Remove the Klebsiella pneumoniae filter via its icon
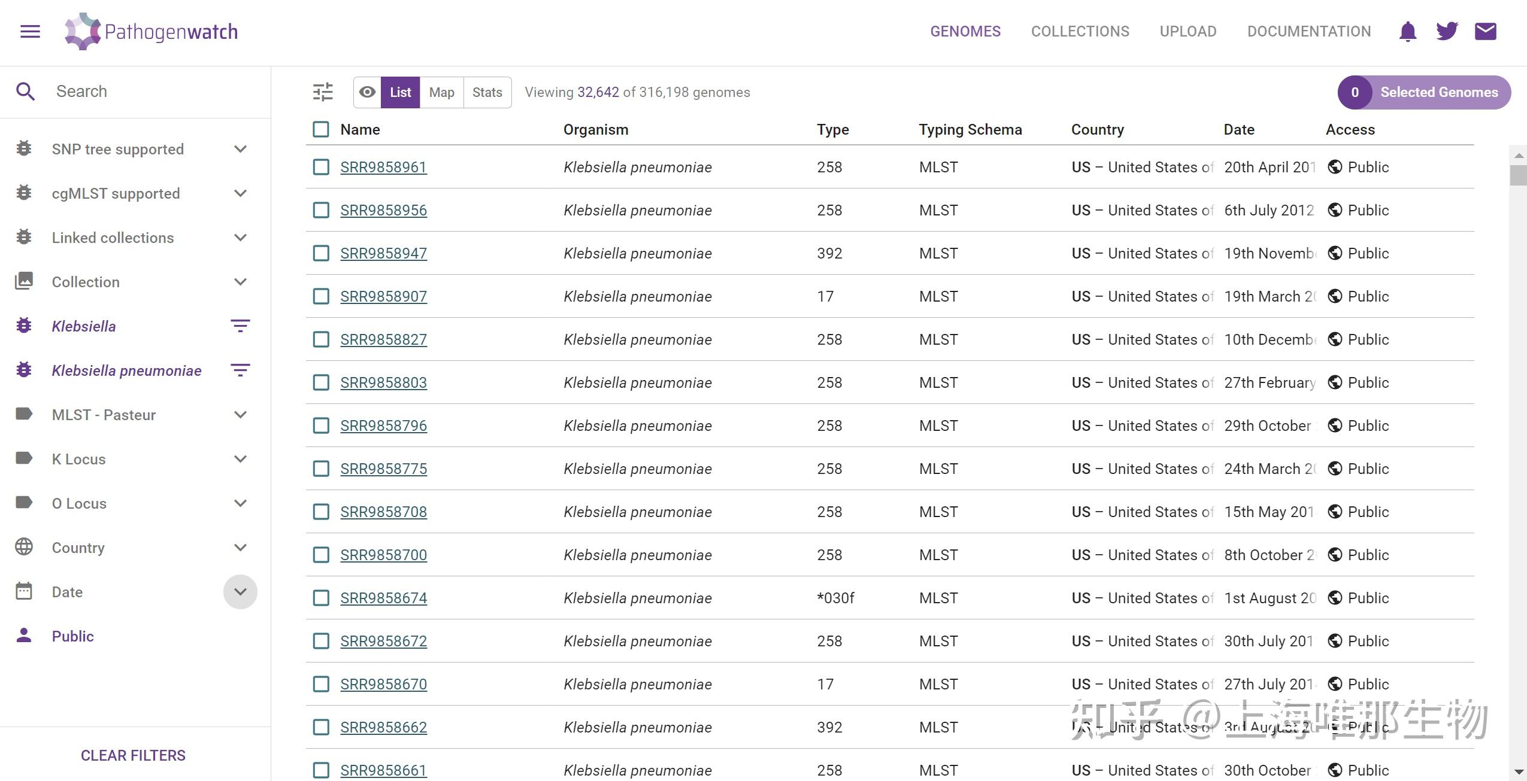Viewport: 1527px width, 781px height. [240, 370]
